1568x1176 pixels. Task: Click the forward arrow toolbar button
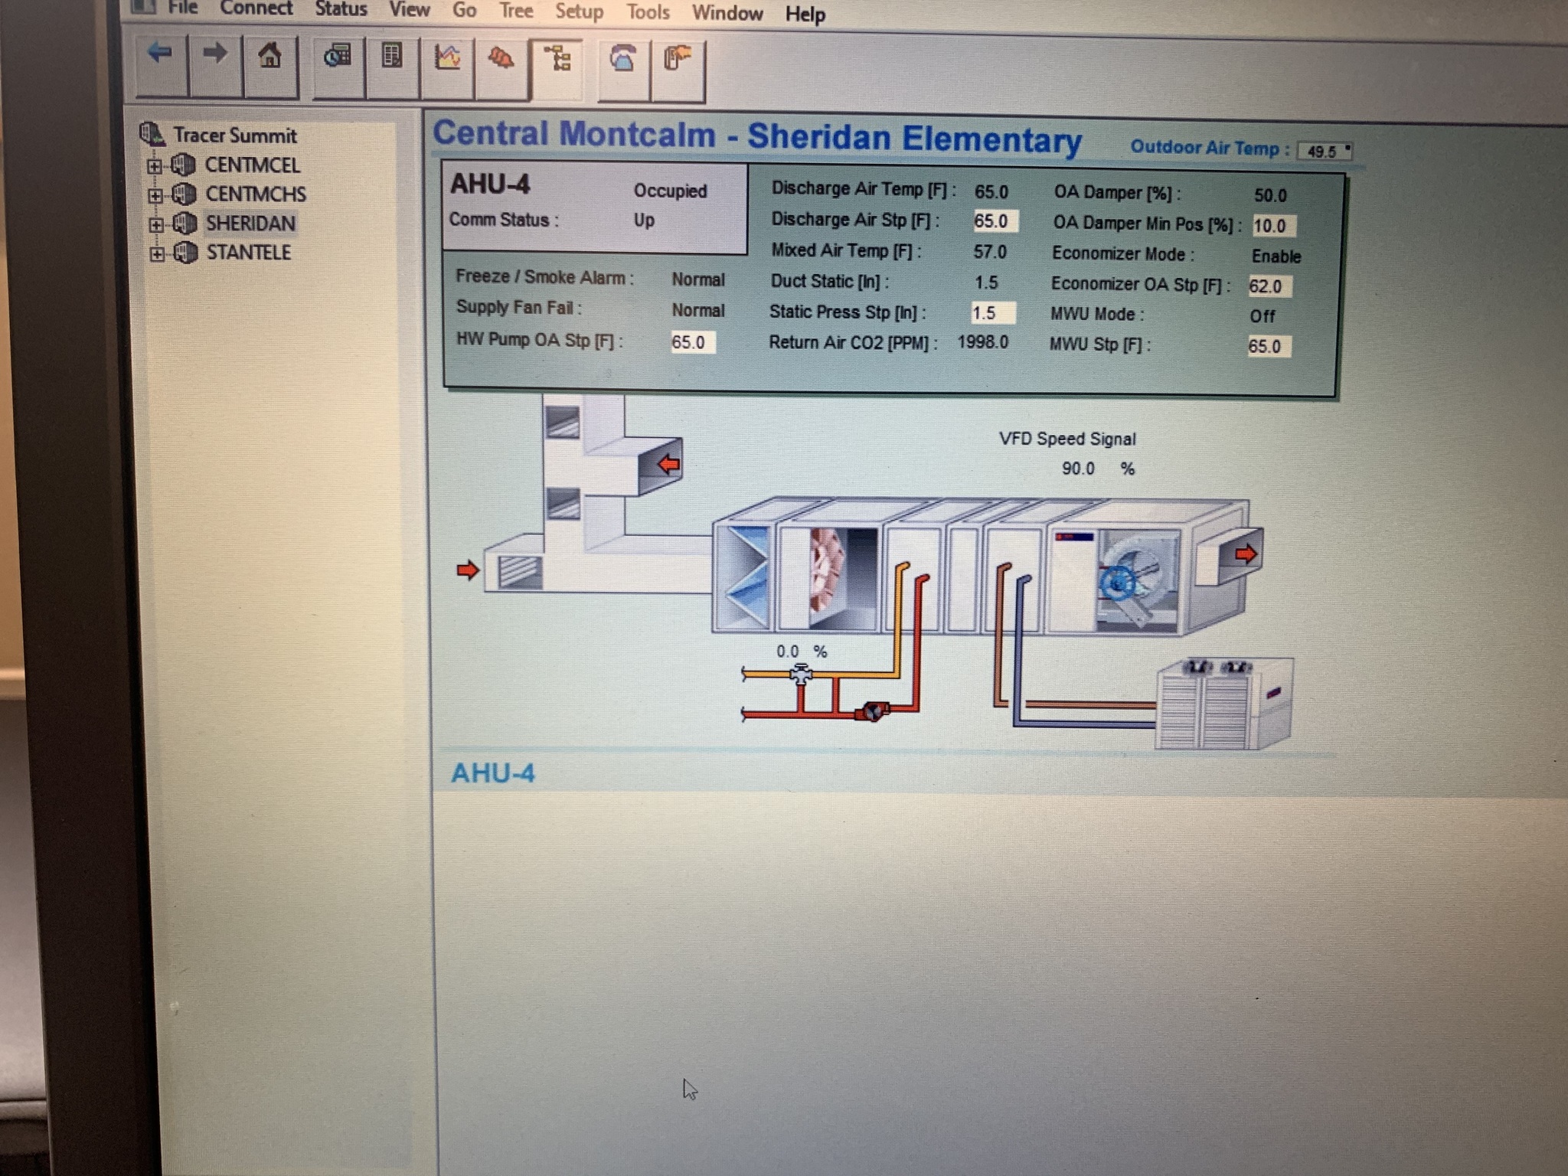[215, 57]
